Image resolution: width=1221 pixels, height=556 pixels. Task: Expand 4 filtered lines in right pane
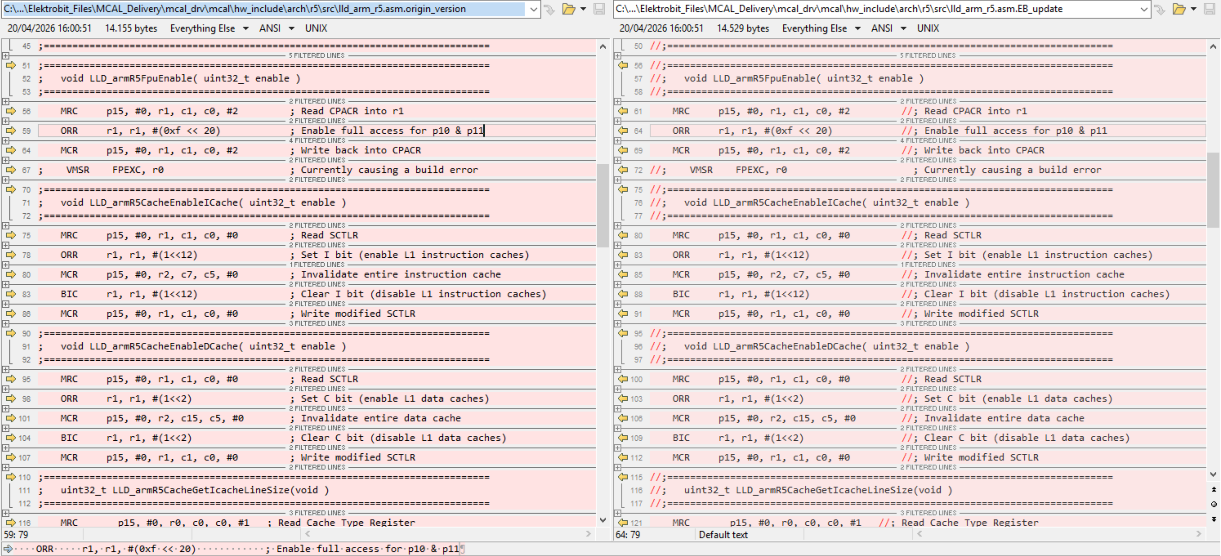(618, 141)
